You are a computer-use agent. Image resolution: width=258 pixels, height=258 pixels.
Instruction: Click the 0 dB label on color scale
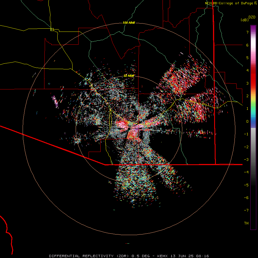[x=247, y=122]
